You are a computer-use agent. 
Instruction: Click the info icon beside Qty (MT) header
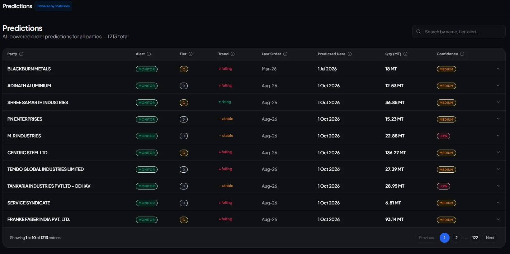coord(405,54)
